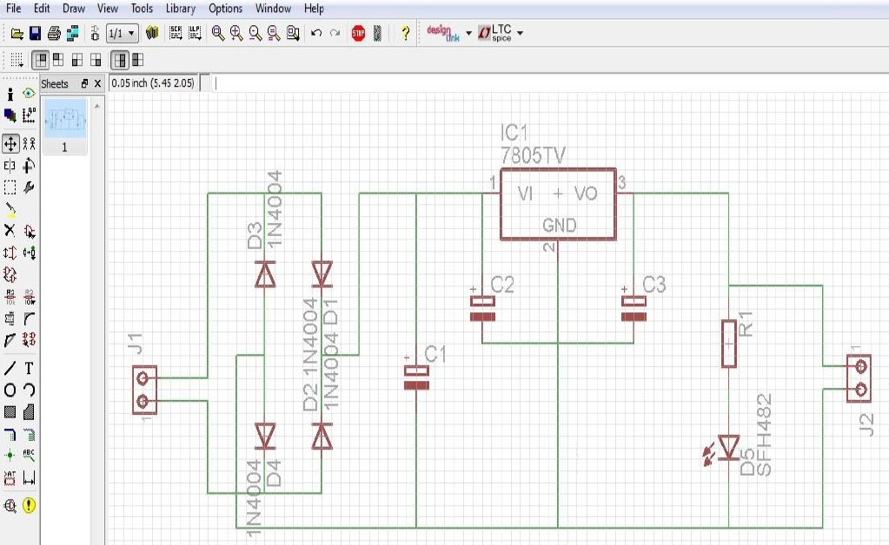Select the Delete tool (X icon)

pos(10,230)
